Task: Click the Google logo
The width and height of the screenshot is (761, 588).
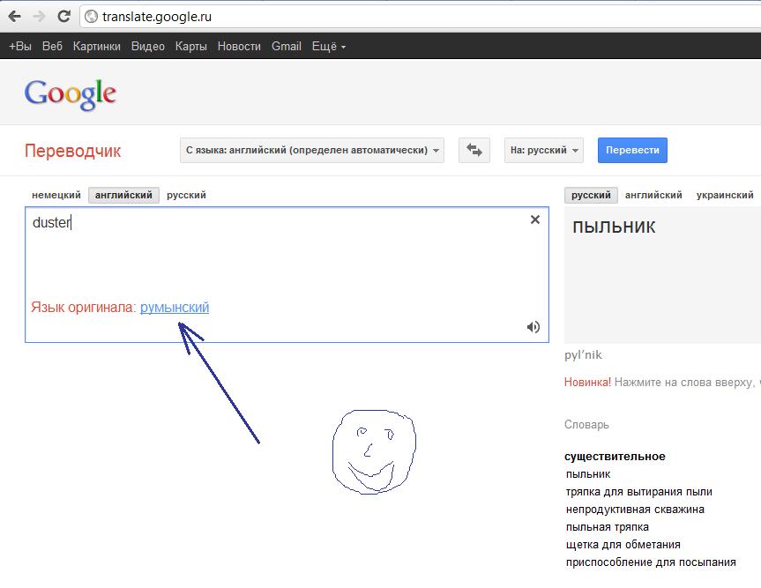Action: pos(71,94)
